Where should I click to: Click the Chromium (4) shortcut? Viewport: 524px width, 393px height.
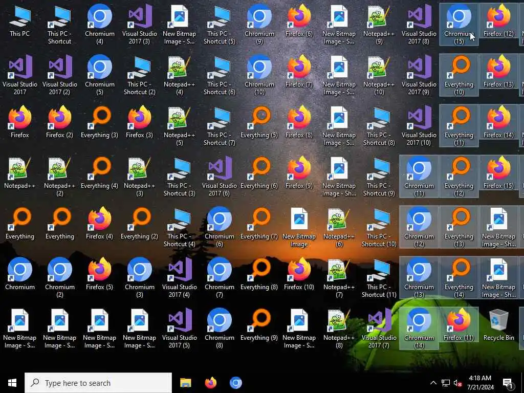[x=100, y=25]
